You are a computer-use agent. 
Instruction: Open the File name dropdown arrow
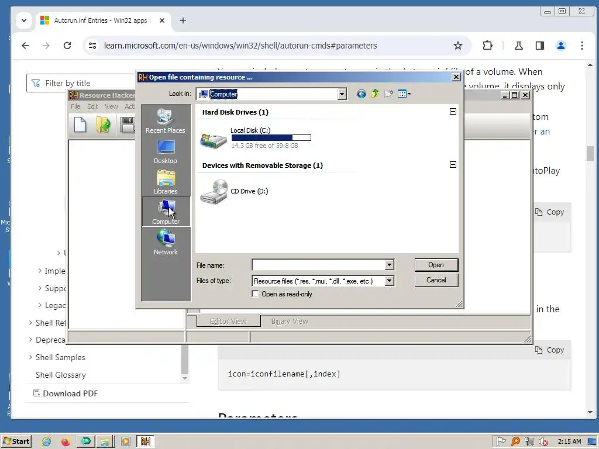(x=389, y=265)
